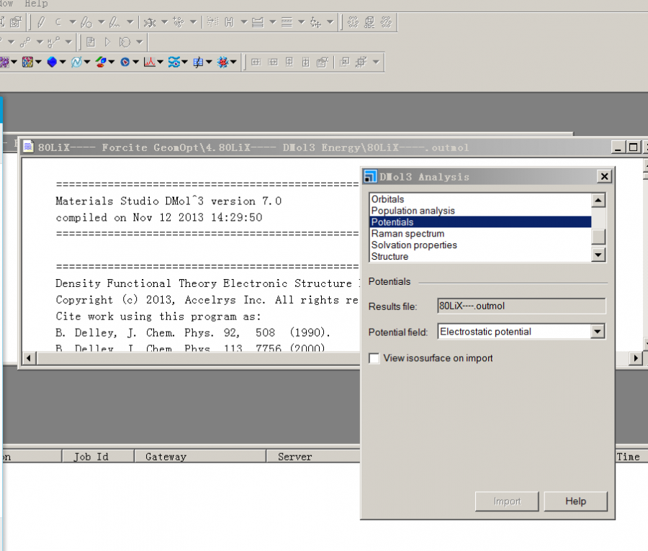Viewport: 648px width, 551px height.
Task: Click the three-by-three dots lattice icon
Action: [x=354, y=22]
